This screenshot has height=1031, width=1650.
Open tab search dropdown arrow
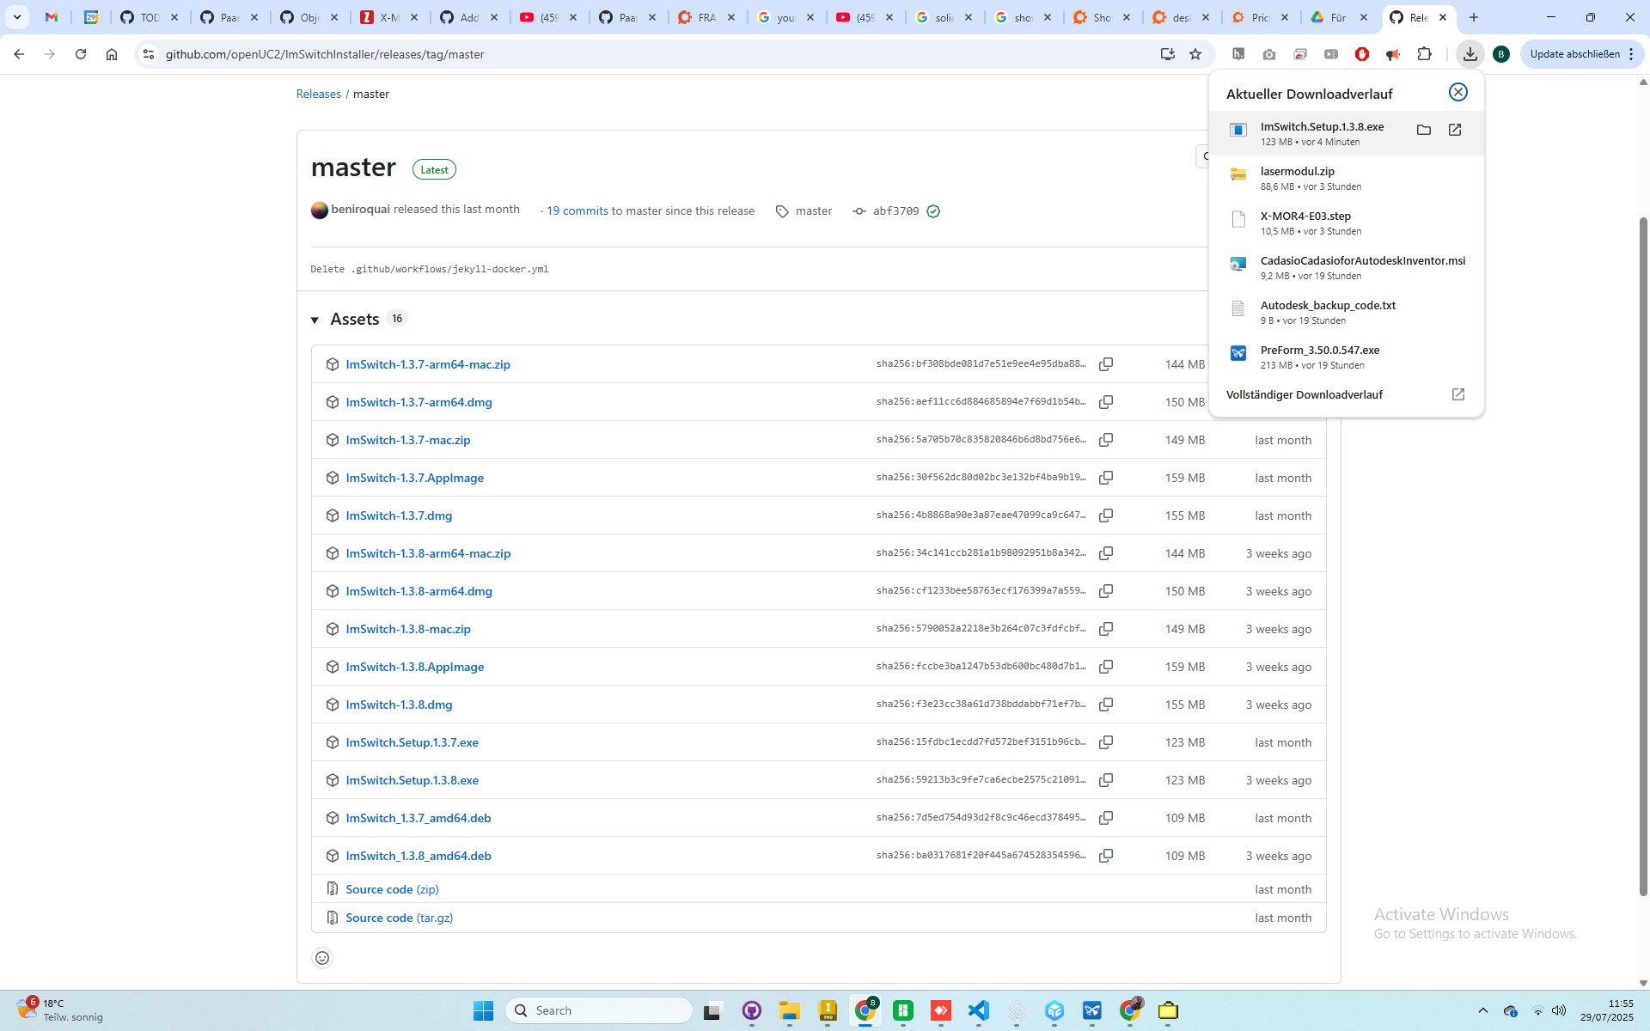(17, 17)
